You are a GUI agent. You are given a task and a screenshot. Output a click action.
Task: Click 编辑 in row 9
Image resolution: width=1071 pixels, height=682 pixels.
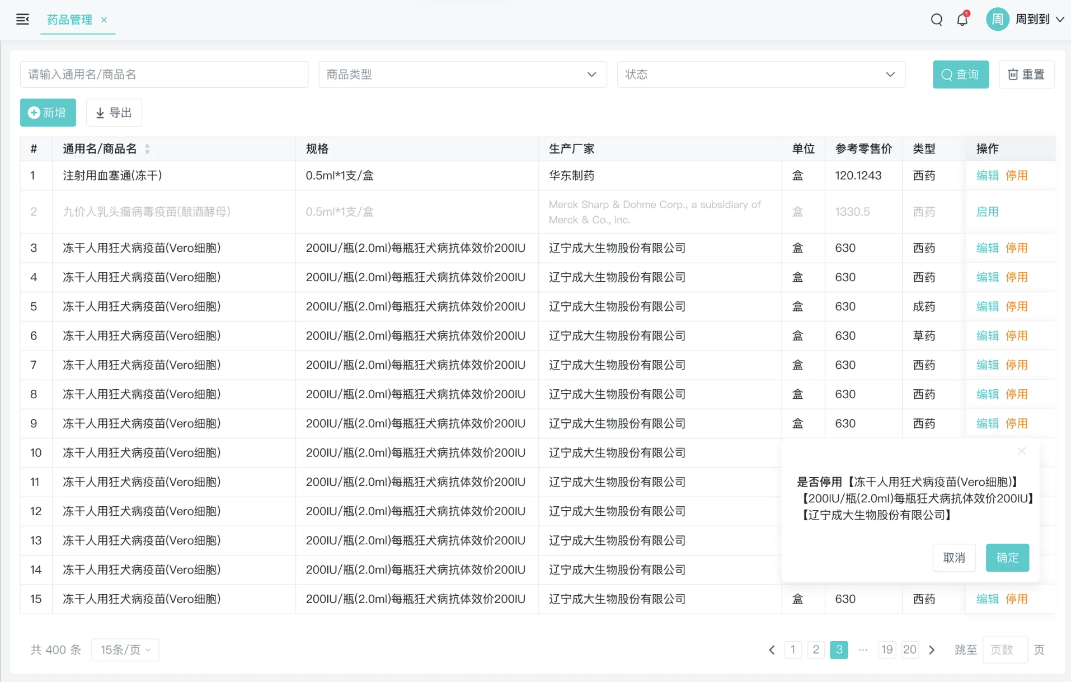987,423
